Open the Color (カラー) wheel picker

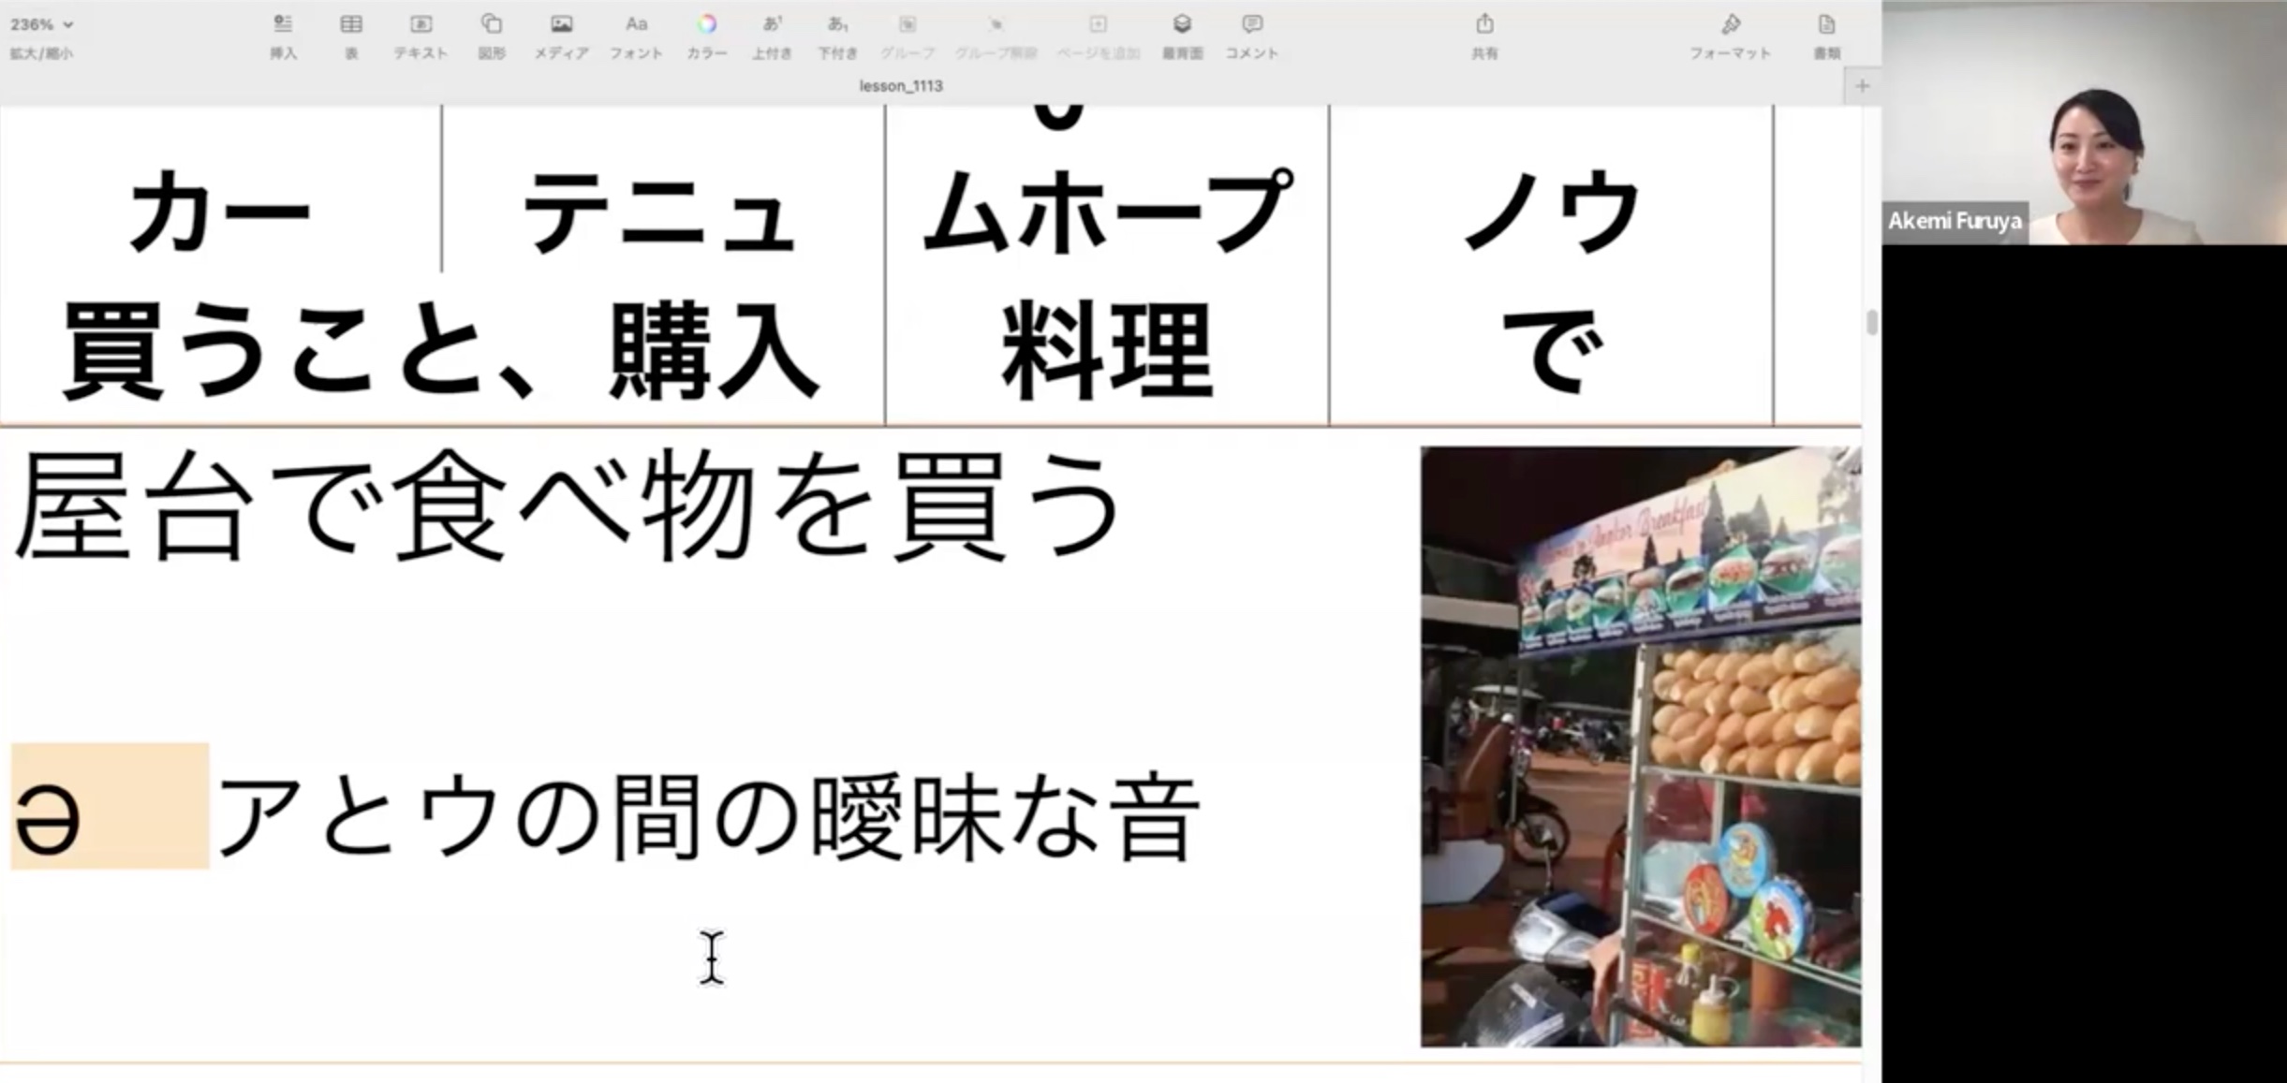tap(706, 25)
